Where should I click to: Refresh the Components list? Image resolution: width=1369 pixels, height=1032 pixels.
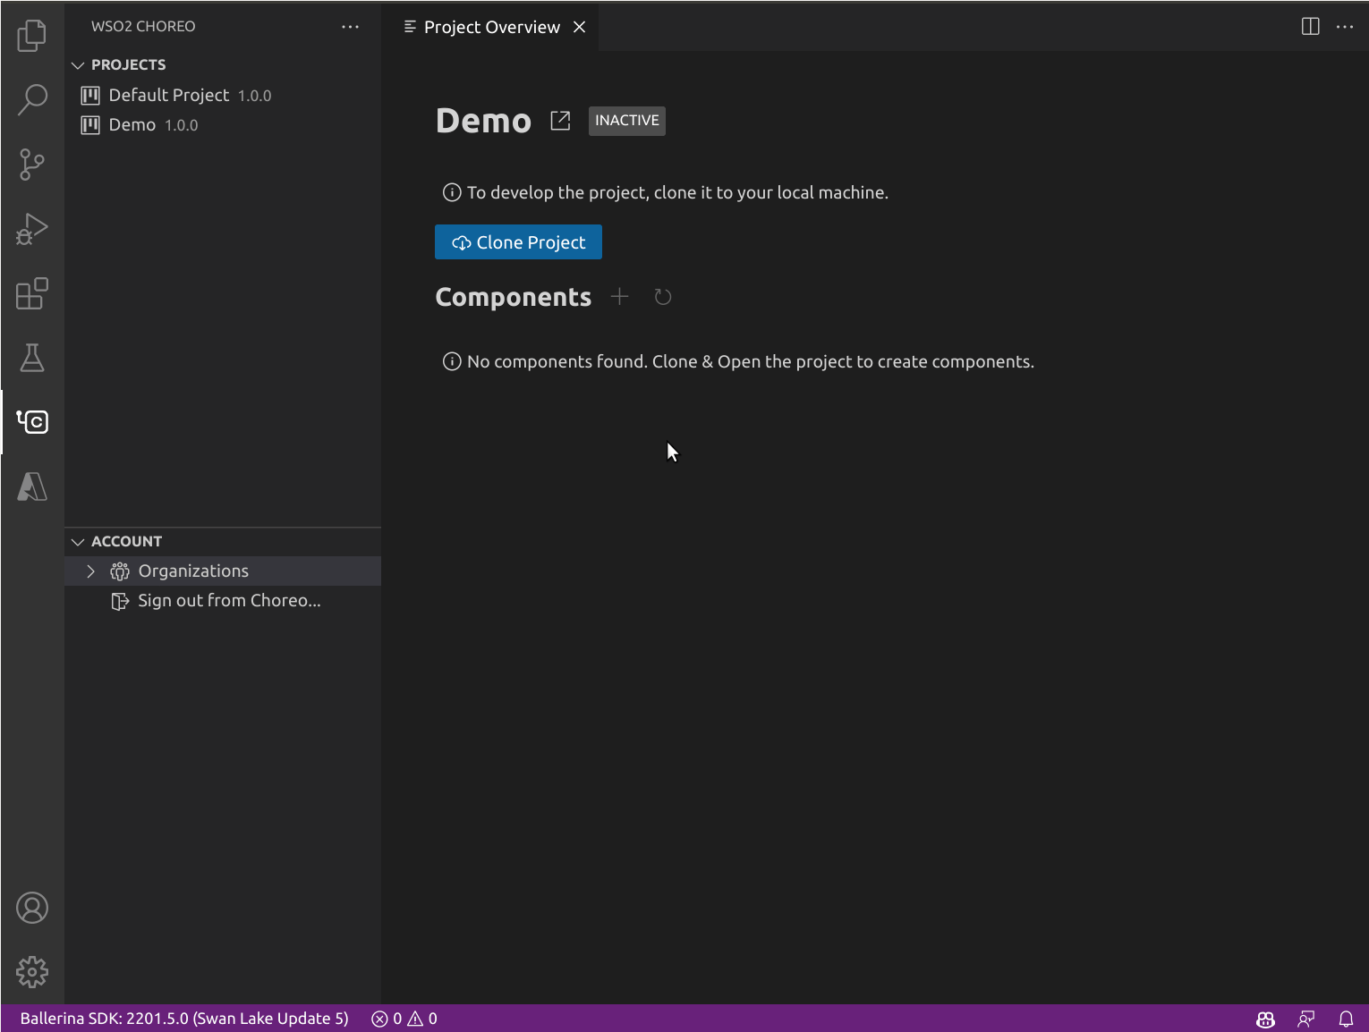point(663,297)
